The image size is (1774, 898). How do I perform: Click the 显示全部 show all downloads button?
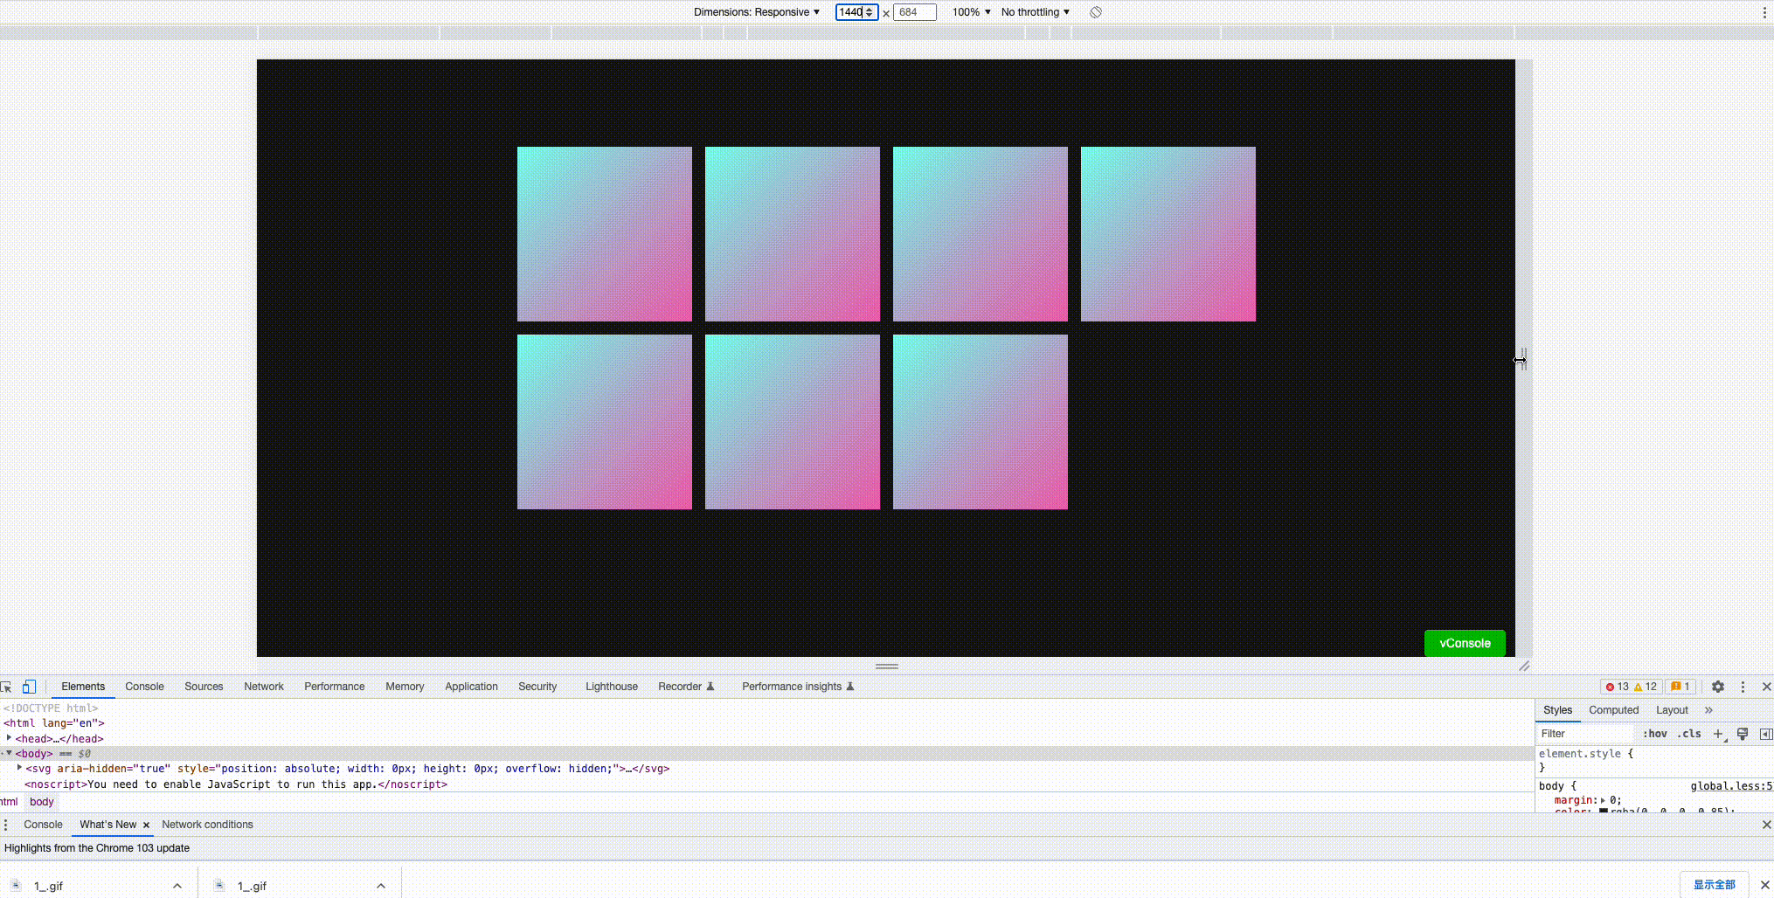tap(1714, 885)
